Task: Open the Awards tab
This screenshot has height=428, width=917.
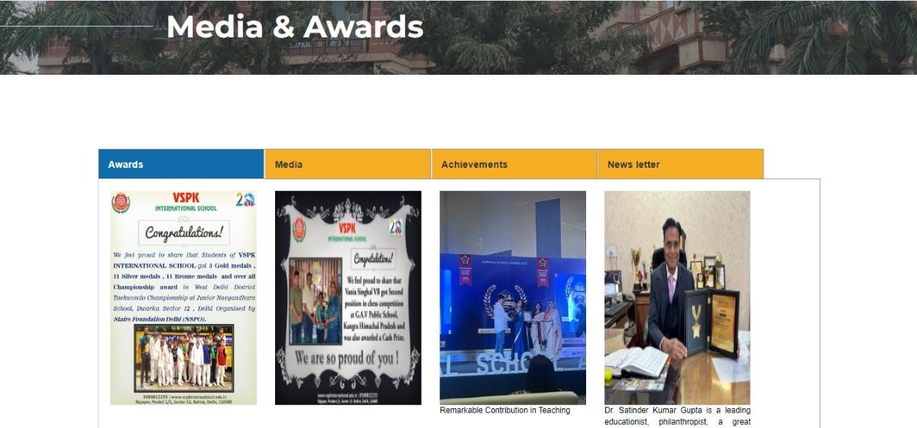Action: click(181, 164)
